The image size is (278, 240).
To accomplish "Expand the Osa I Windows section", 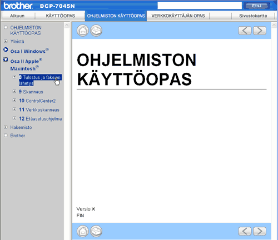I will tap(6, 49).
